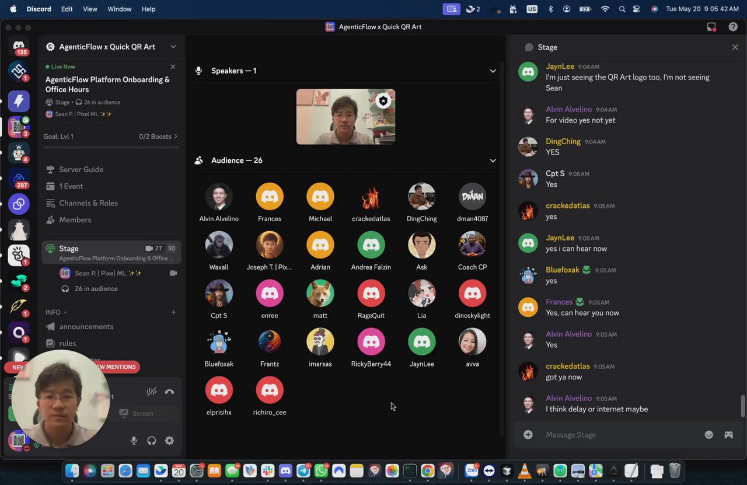Open the Members list
The width and height of the screenshot is (747, 485).
pos(75,220)
